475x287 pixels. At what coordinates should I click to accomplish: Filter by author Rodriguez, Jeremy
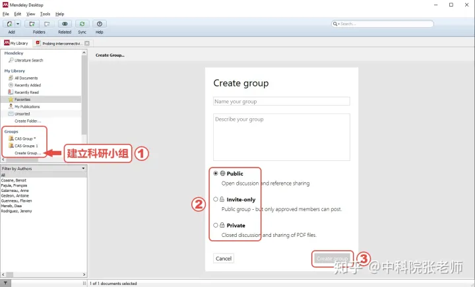[16, 211]
